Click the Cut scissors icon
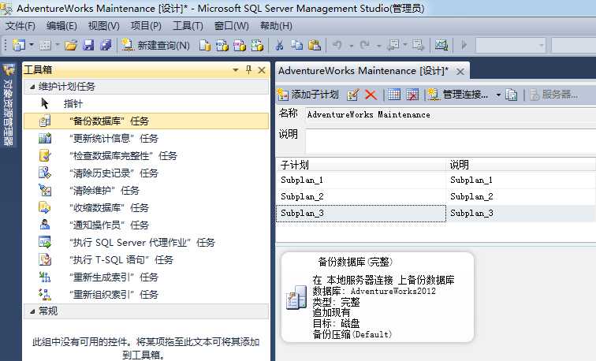596x361 pixels. pos(279,46)
